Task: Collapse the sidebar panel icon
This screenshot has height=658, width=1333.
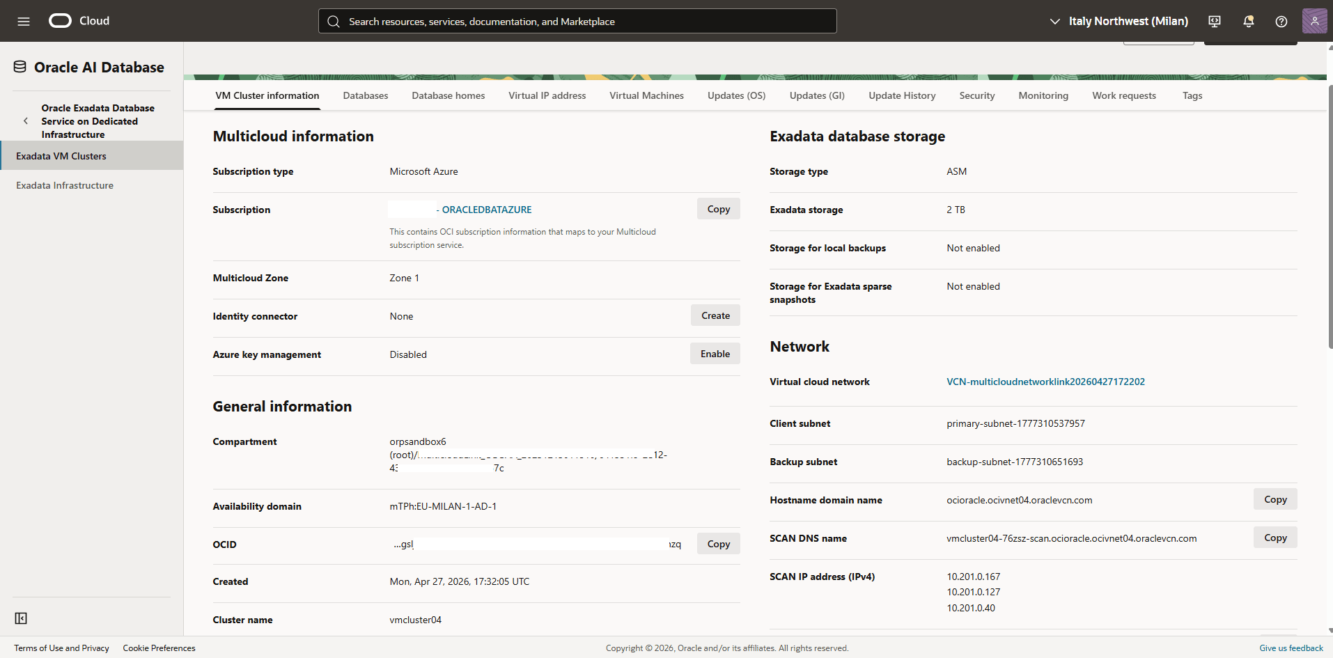Action: pos(21,618)
